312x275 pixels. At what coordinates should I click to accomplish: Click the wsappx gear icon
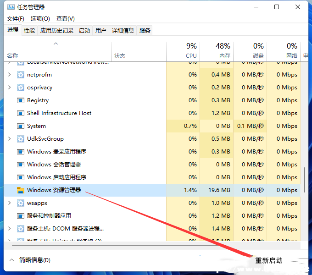(x=21, y=203)
